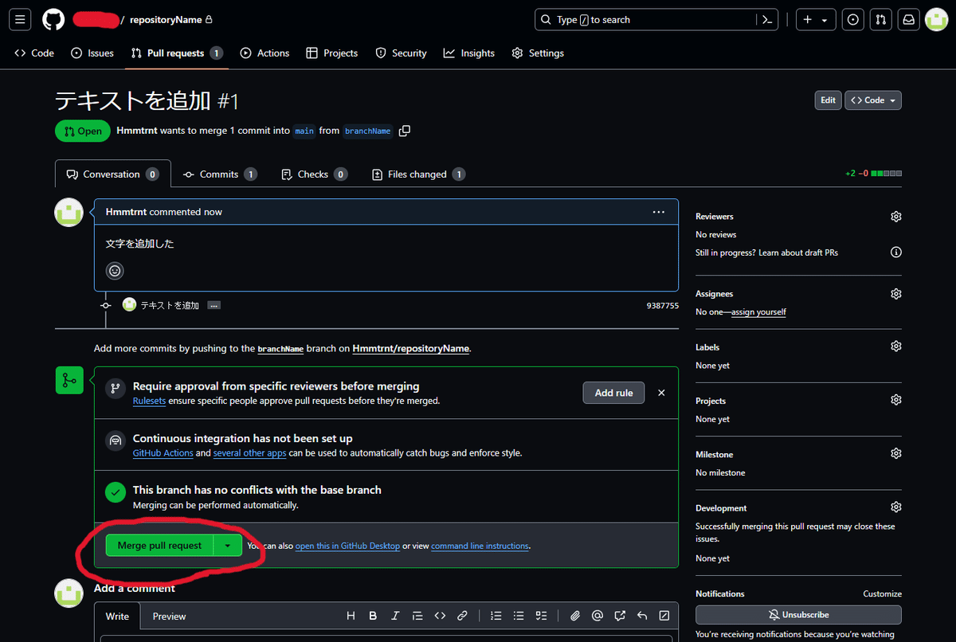Go to GitHub home via Octocat logo
Screen dimensions: 956x642
click(x=53, y=19)
